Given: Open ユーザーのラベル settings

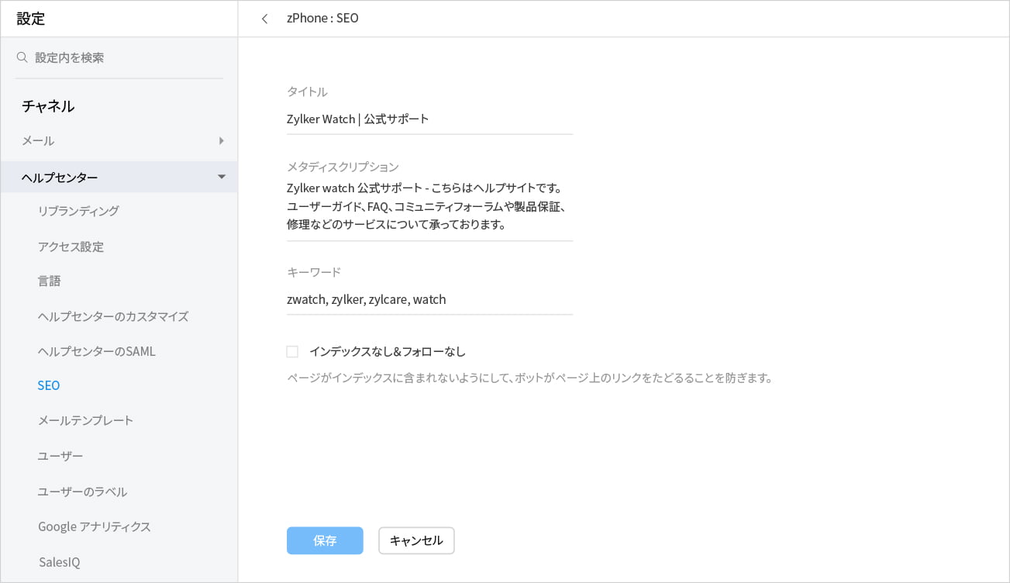Looking at the screenshot, I should coord(83,492).
